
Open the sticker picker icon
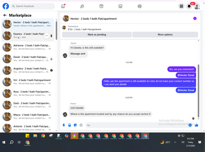[x=75, y=125]
